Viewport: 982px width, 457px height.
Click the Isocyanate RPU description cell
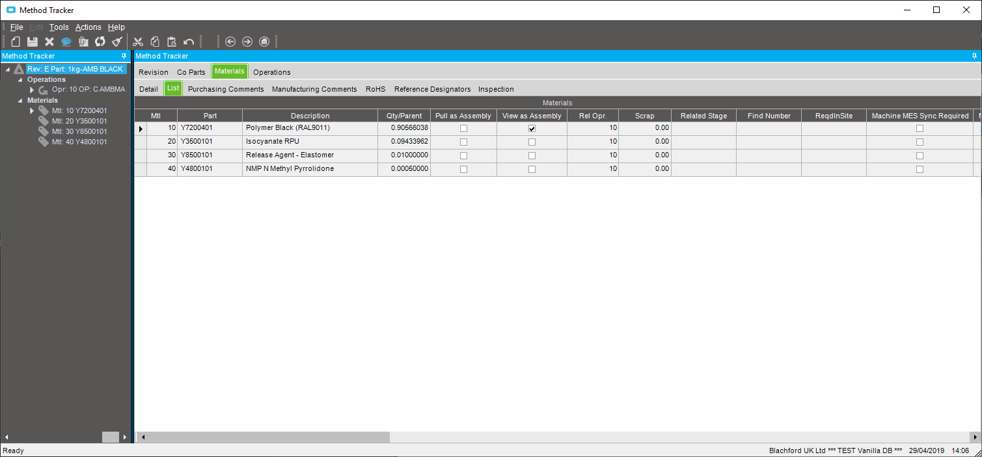point(310,142)
